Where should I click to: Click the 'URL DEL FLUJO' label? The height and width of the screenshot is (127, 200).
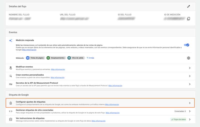[x=67, y=15]
